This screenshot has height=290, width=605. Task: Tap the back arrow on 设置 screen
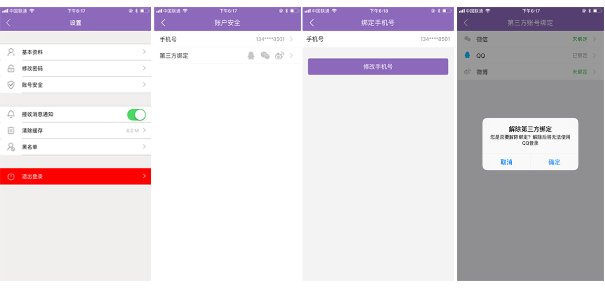click(8, 23)
